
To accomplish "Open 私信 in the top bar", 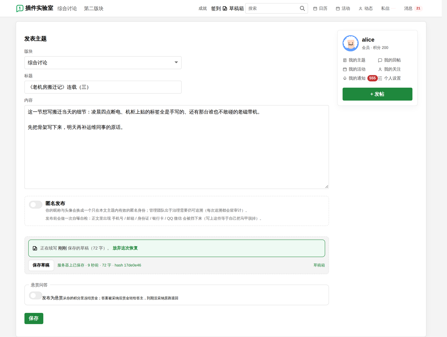I will pos(385,8).
